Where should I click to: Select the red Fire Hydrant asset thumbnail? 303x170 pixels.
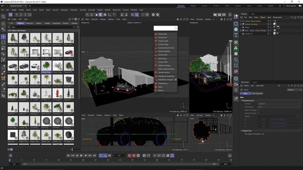[x=58, y=93]
